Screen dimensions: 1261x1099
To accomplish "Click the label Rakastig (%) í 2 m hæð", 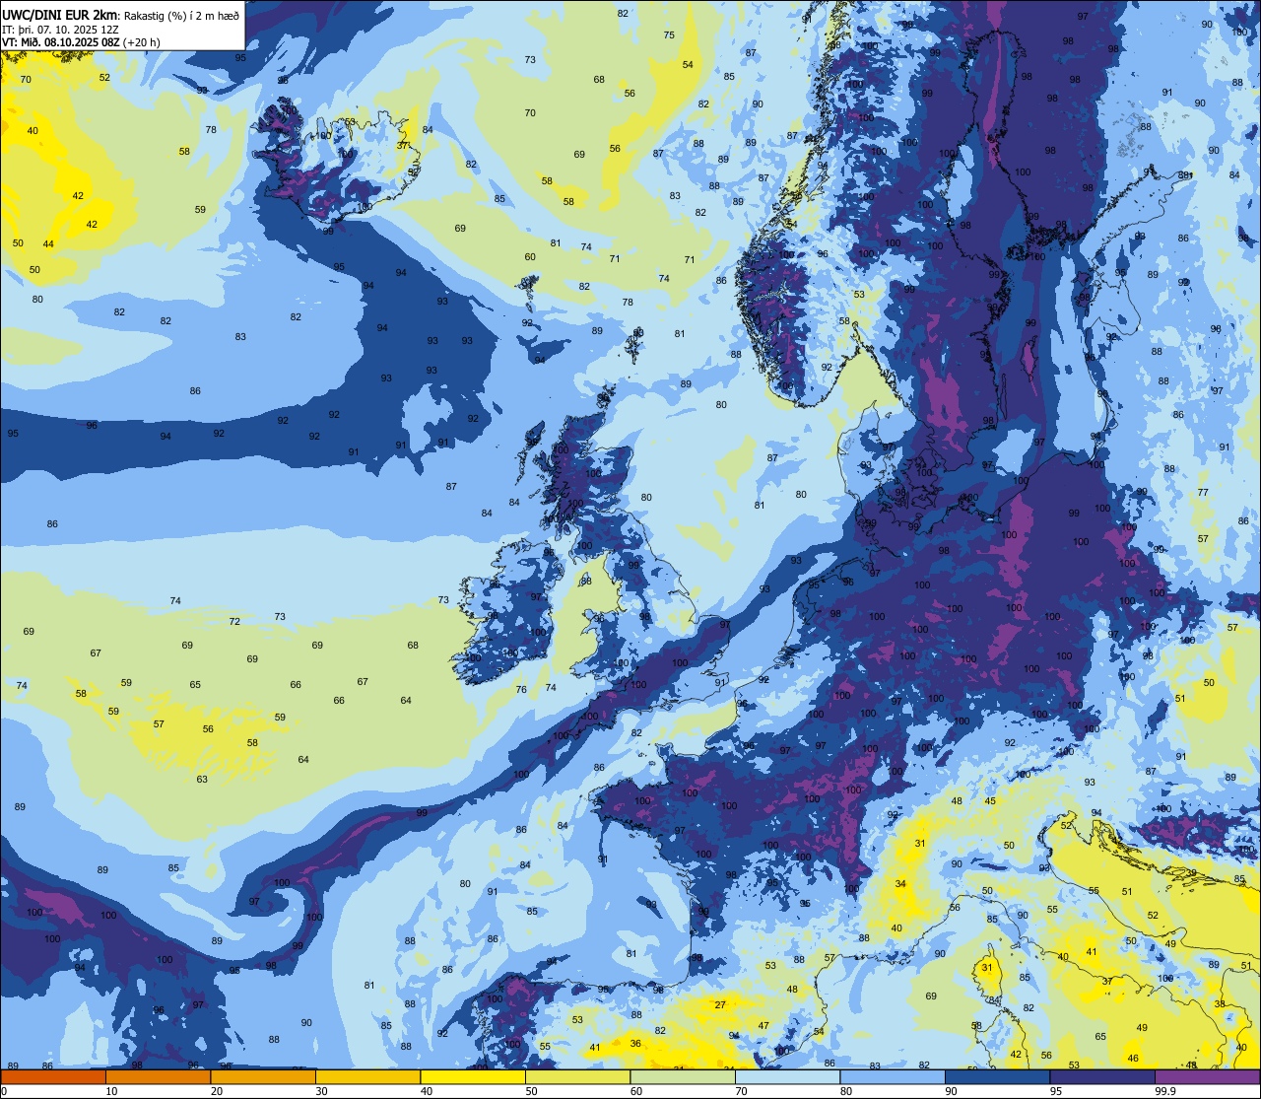I will [181, 15].
